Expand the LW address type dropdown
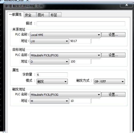Viewport: 134px width, 133px height. [49, 41]
